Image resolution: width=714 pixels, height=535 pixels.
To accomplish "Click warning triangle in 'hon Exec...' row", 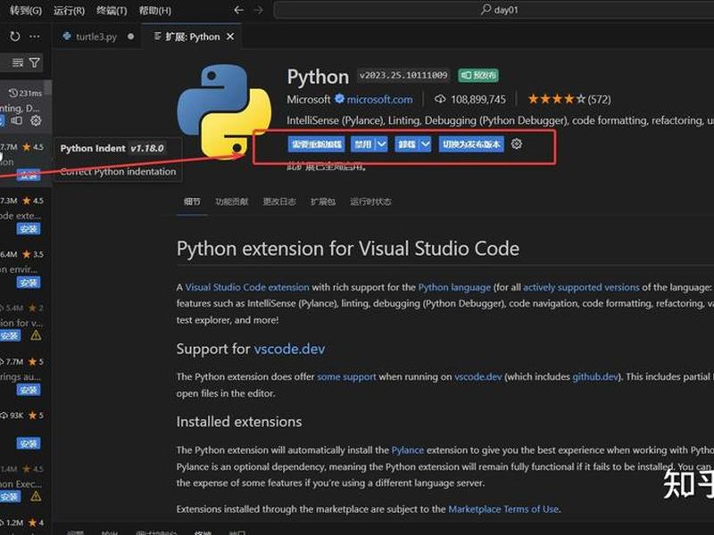I will click(36, 497).
